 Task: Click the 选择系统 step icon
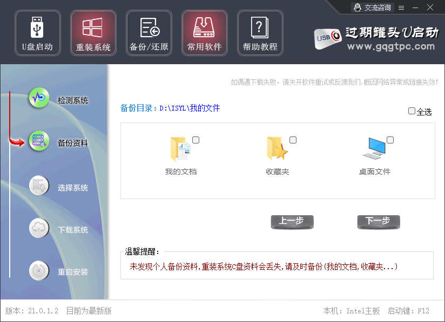39,186
